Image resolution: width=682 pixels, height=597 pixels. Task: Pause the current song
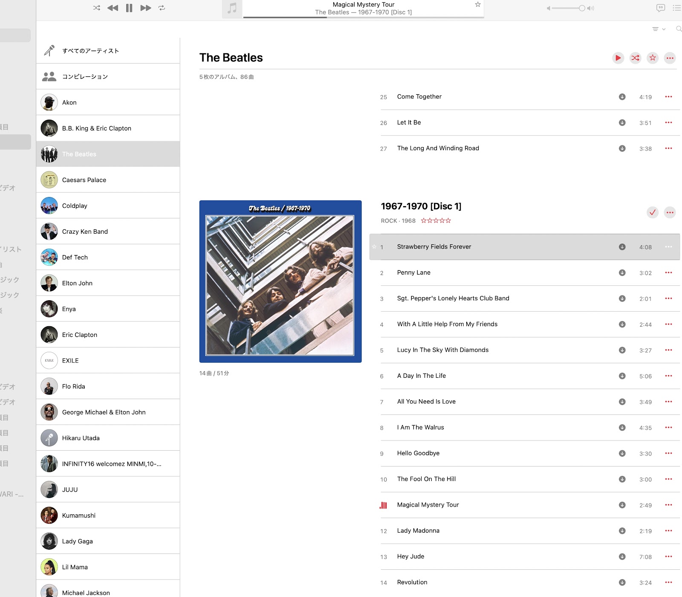pos(129,8)
